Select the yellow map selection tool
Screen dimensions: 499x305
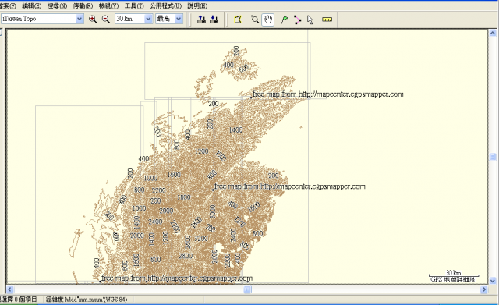pyautogui.click(x=238, y=20)
